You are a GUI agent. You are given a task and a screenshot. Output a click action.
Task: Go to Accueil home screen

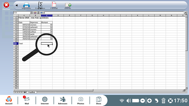click(x=9, y=100)
